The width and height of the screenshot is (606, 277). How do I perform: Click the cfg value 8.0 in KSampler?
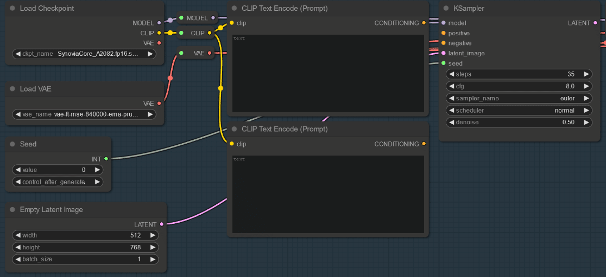(570, 86)
